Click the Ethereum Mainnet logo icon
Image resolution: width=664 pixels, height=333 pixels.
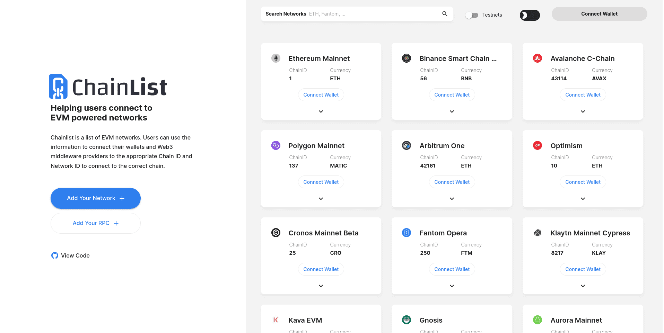click(276, 58)
